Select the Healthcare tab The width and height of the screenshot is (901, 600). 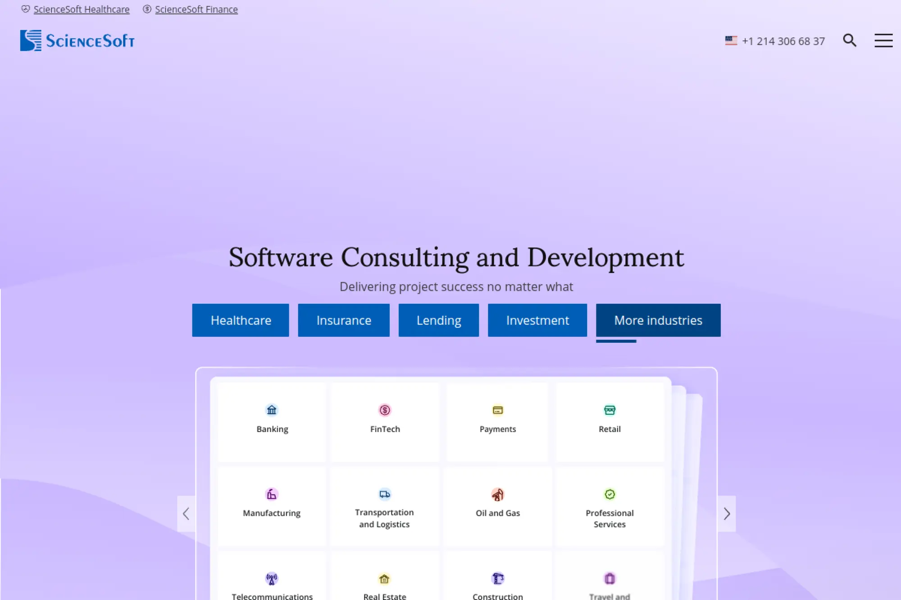[241, 320]
